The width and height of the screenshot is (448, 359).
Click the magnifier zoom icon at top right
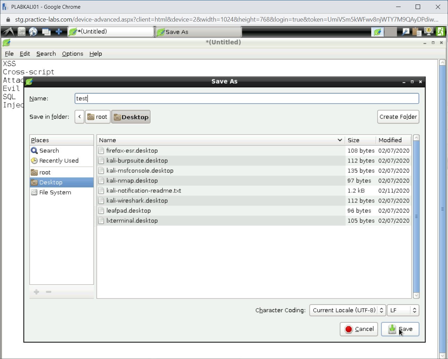click(405, 31)
